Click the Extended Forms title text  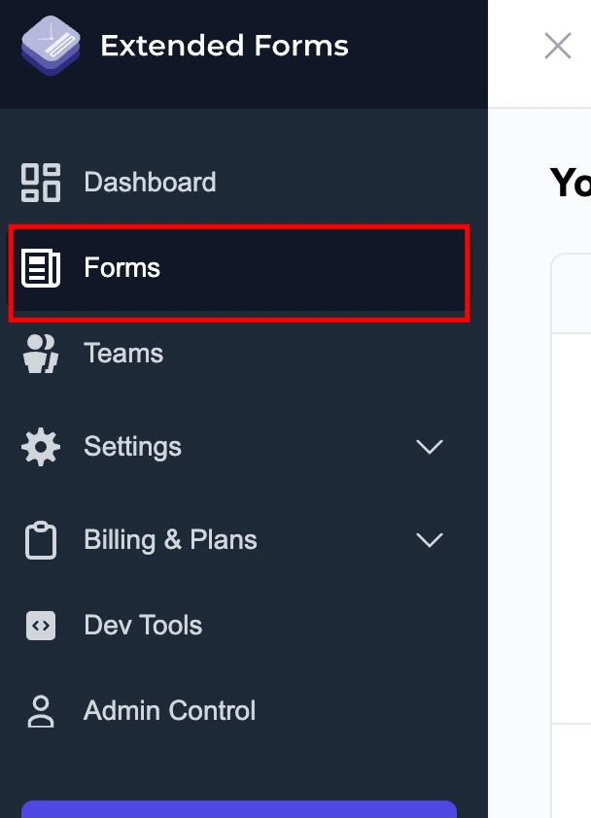(224, 46)
